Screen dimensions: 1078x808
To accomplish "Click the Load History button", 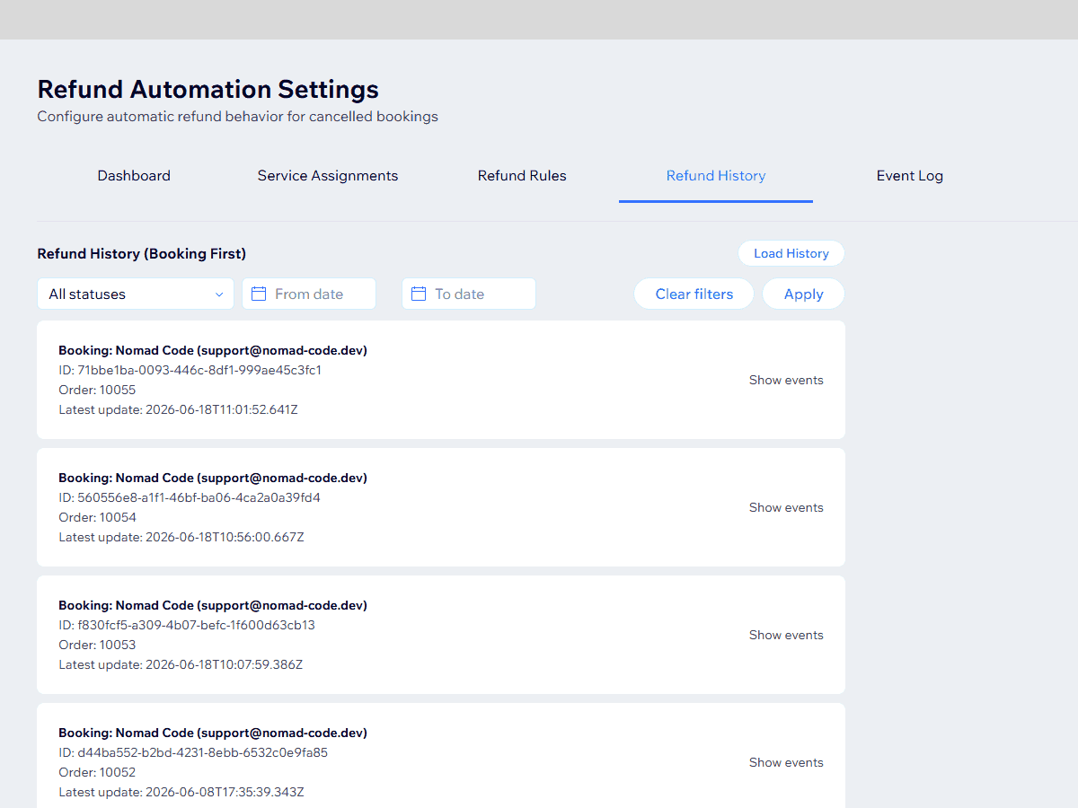I will tap(791, 253).
